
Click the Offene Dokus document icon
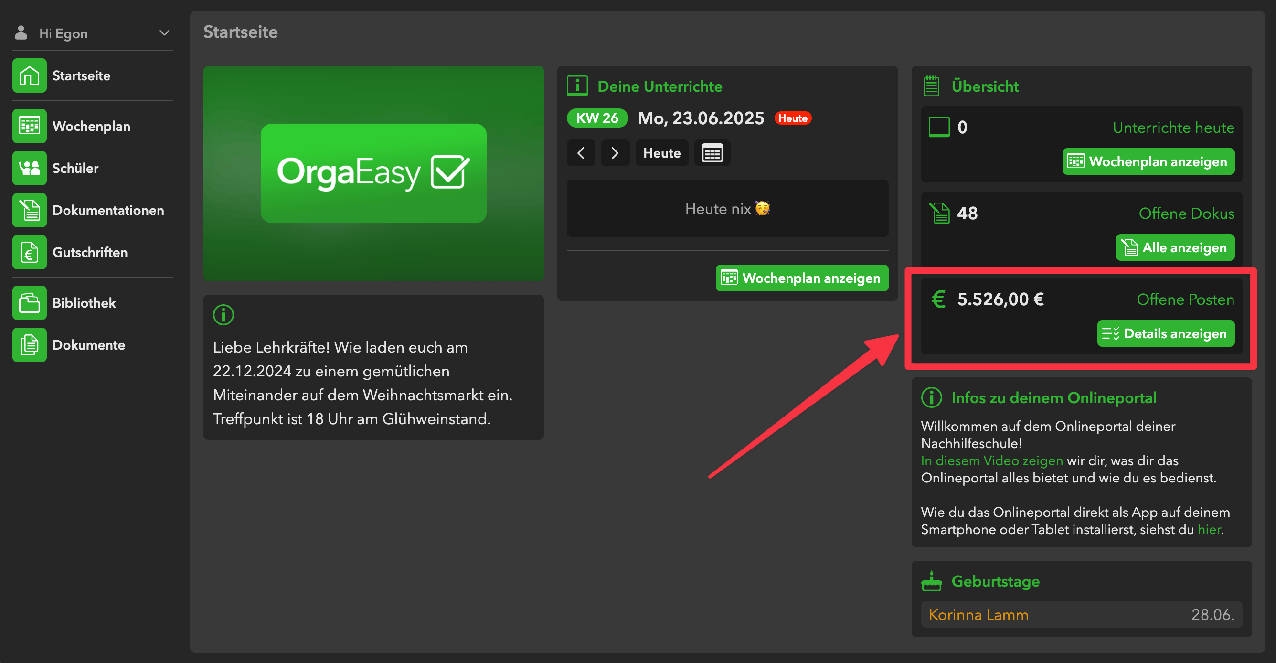click(939, 213)
